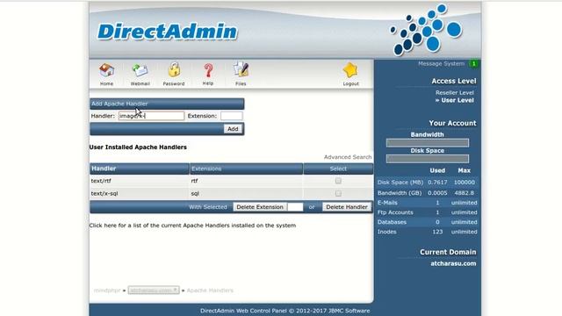Tick the checkbox for text/rtf handler
This screenshot has height=316, width=562.
click(x=338, y=181)
